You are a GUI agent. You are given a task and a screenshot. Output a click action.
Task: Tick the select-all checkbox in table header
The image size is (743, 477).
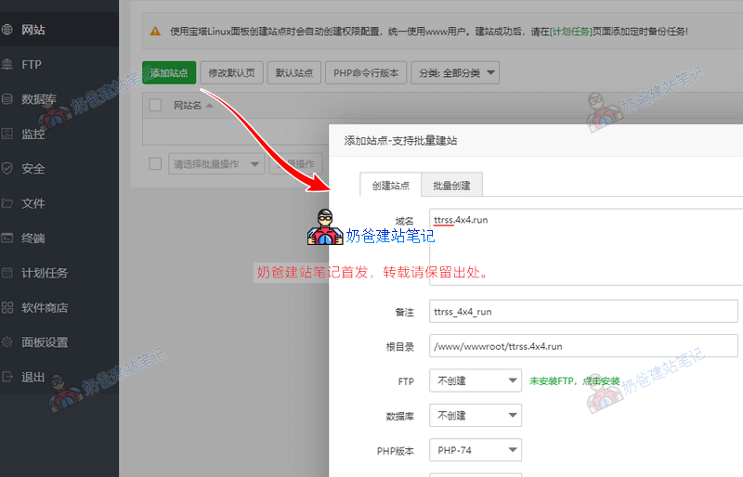pyautogui.click(x=156, y=106)
